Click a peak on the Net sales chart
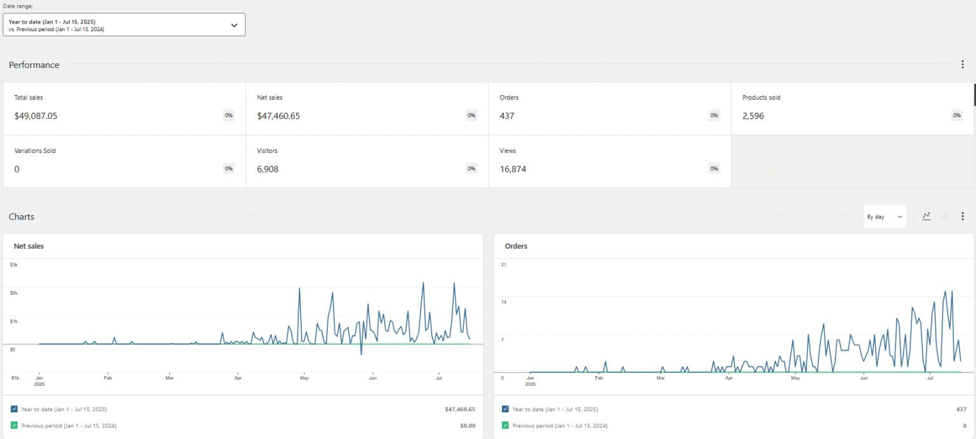The width and height of the screenshot is (976, 439). tap(423, 282)
